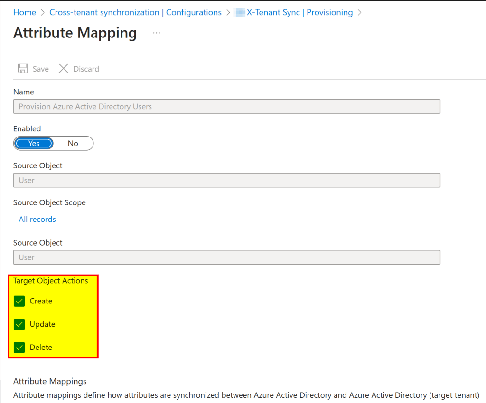Viewport: 486px width, 403px height.
Task: Click the Name field with Provision text
Action: 226,106
